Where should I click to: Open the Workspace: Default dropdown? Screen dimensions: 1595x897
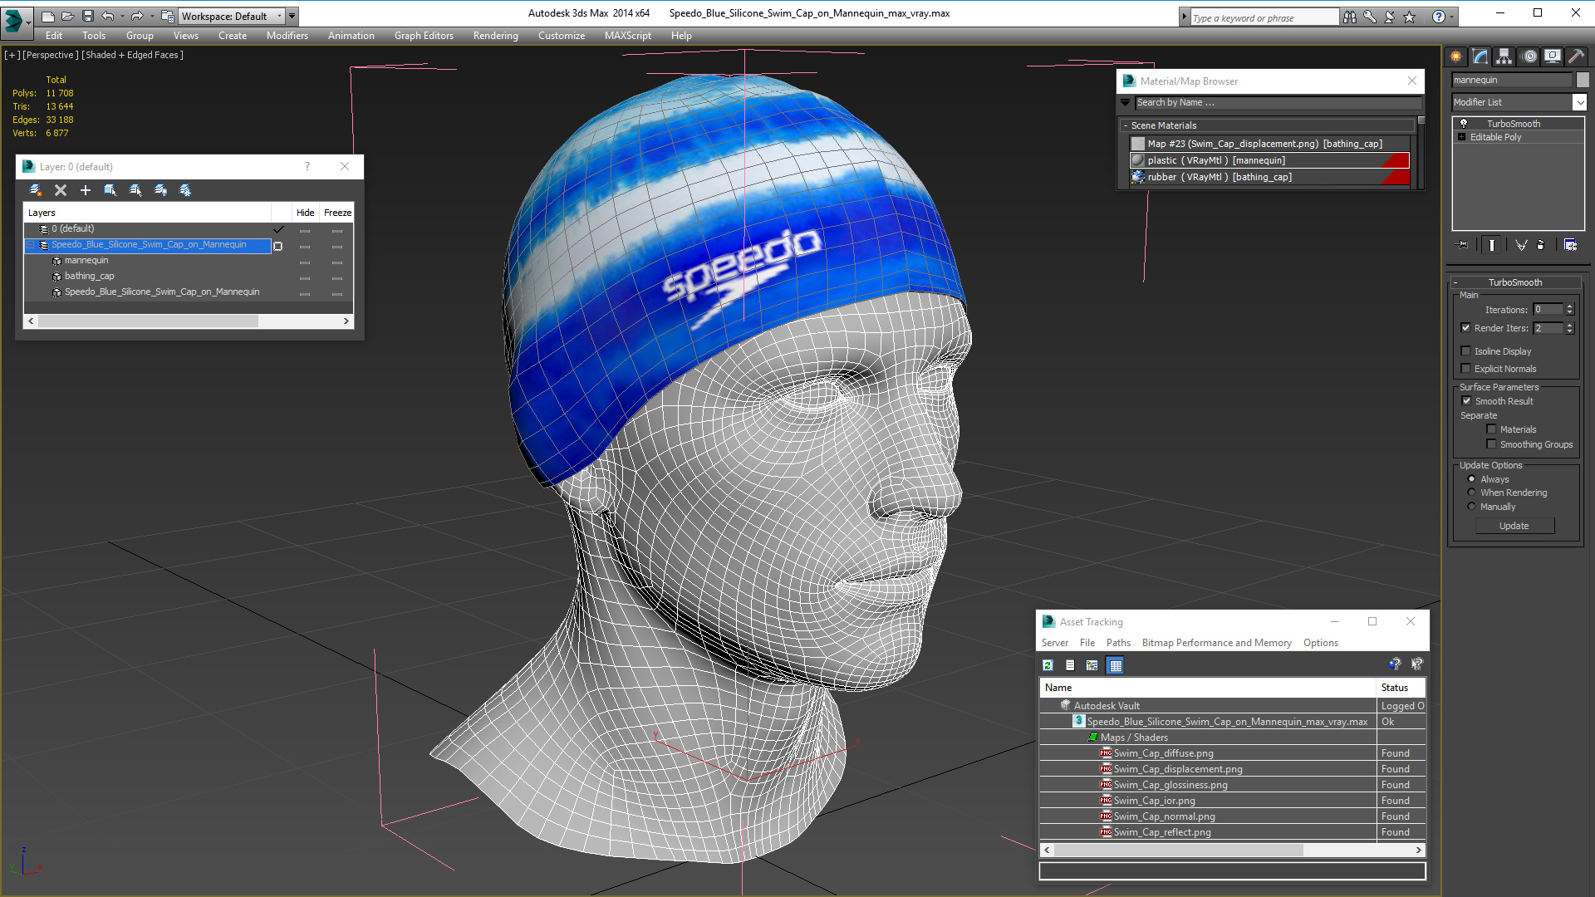tap(232, 16)
